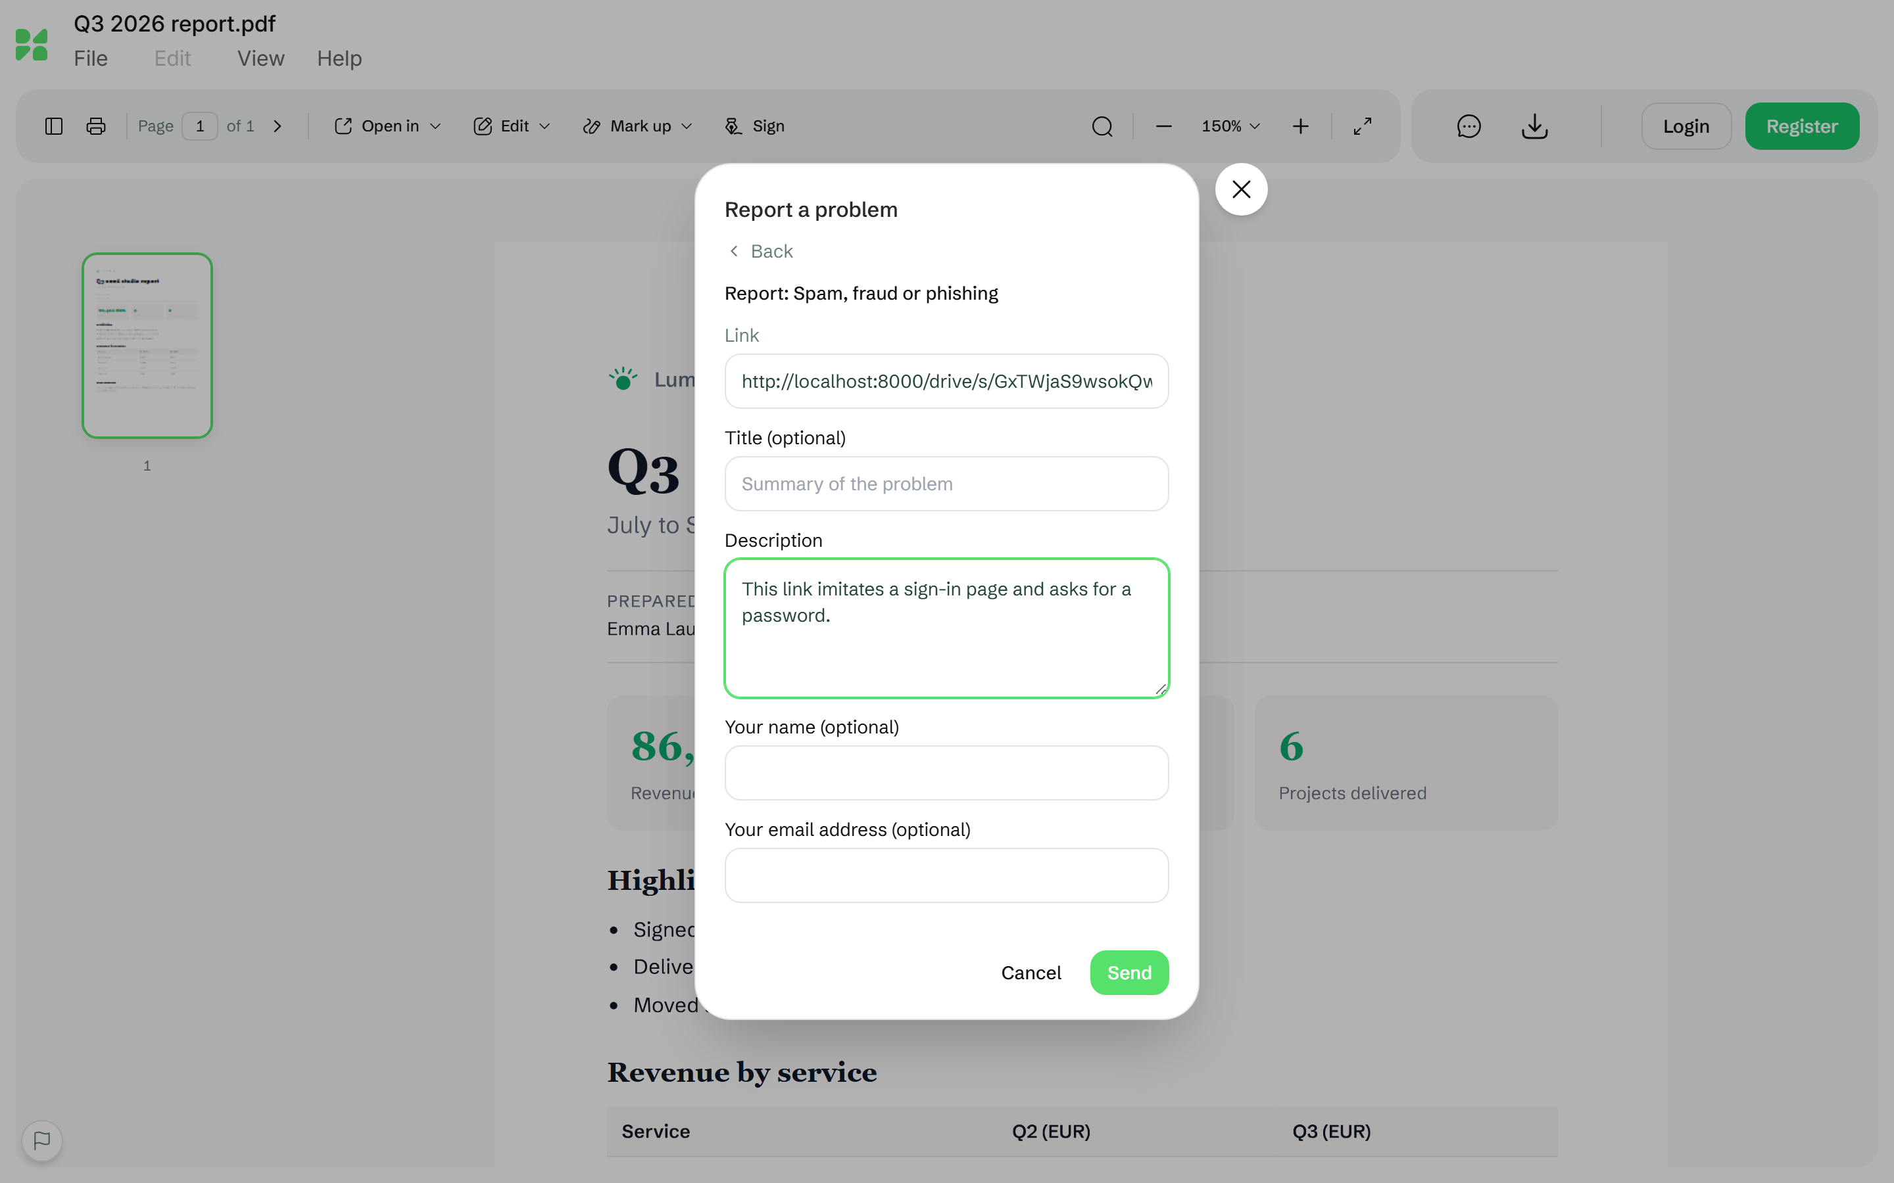Click the green app logo

(32, 45)
